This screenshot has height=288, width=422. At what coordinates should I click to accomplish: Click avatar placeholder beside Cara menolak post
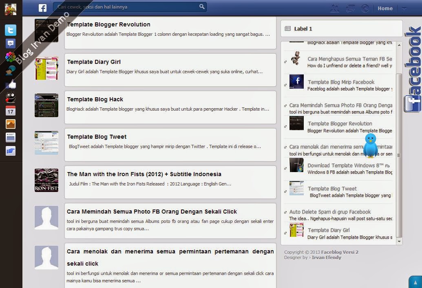pyautogui.click(x=46, y=257)
